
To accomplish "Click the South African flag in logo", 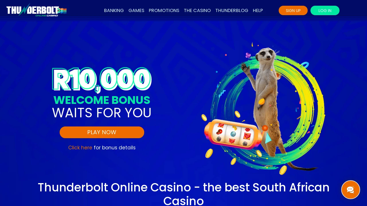I will [x=62, y=11].
